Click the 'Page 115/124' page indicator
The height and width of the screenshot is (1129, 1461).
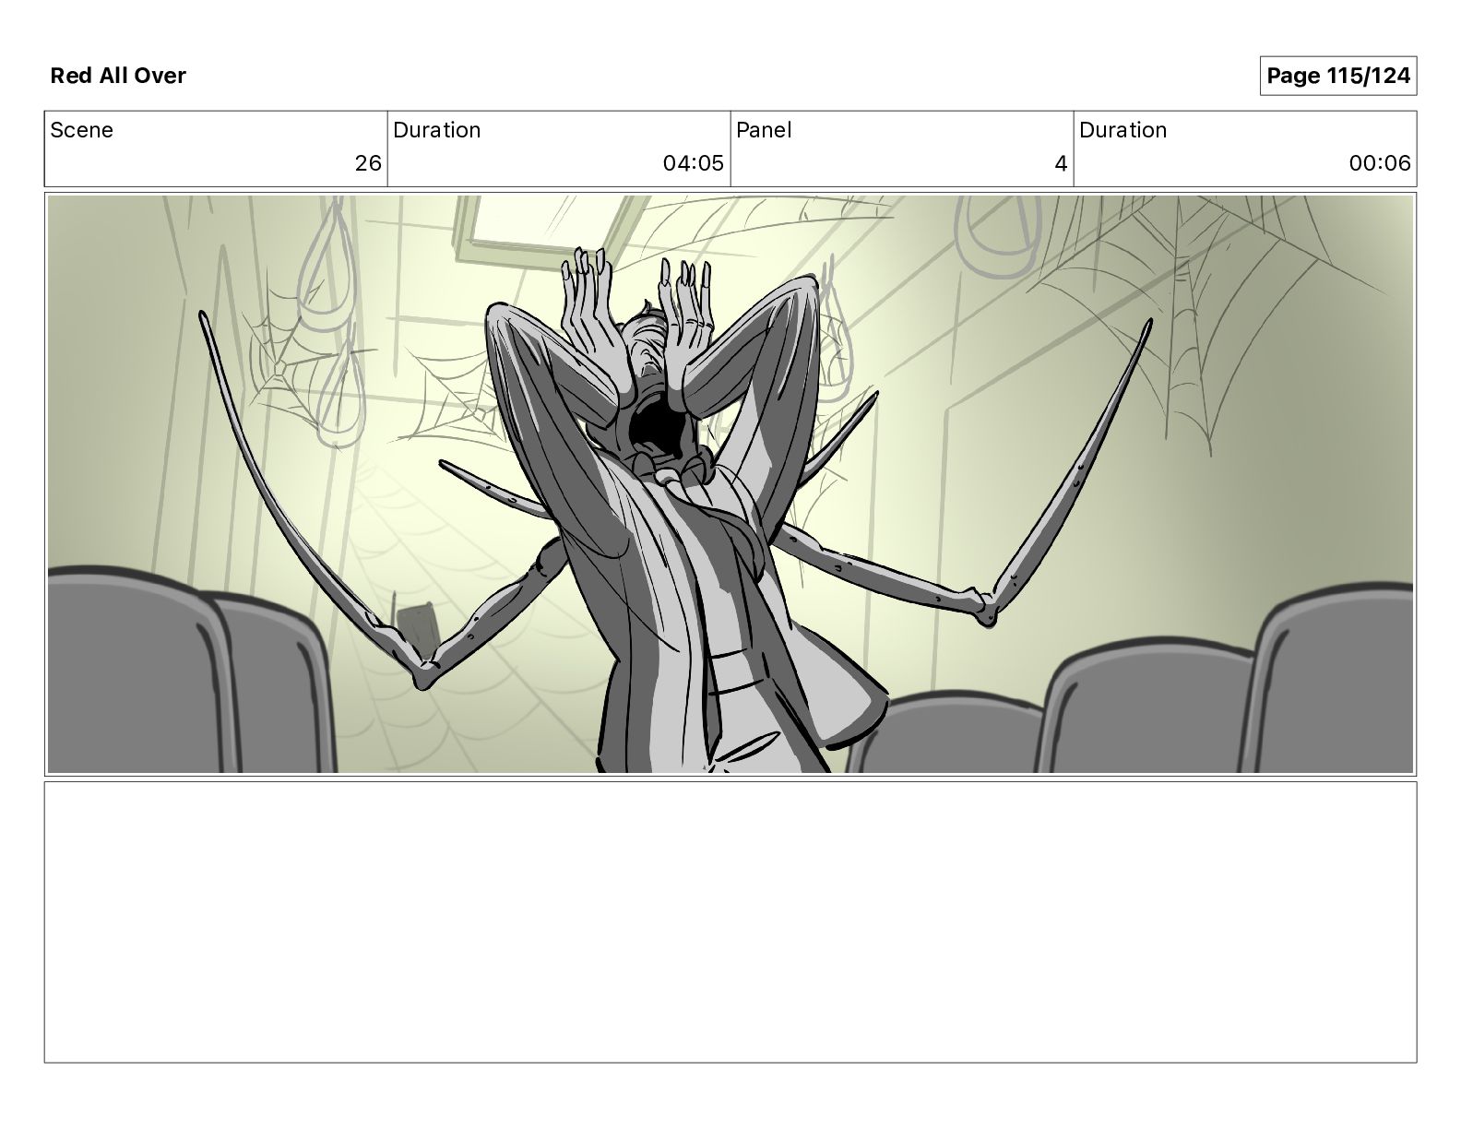tap(1337, 76)
